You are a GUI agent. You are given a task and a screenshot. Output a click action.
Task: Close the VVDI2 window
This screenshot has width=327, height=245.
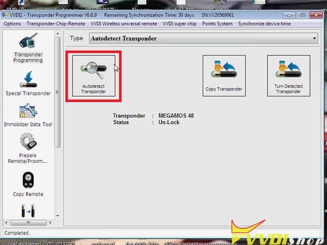(316, 15)
